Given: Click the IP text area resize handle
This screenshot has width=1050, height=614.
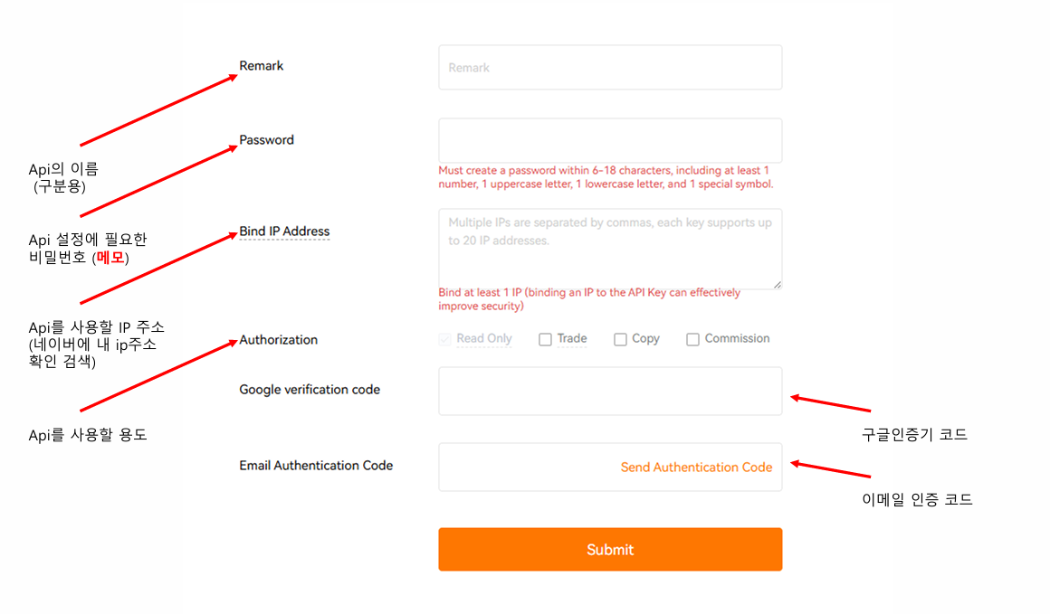Looking at the screenshot, I should 776,283.
